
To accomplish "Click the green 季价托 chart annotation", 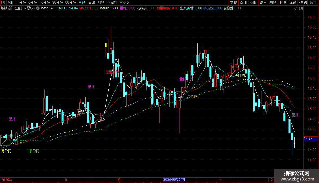I will 34,151.
